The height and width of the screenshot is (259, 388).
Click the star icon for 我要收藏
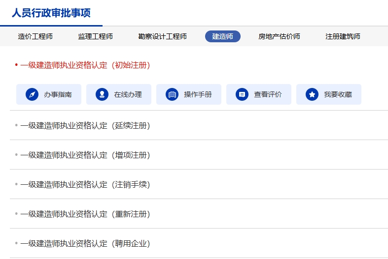312,94
